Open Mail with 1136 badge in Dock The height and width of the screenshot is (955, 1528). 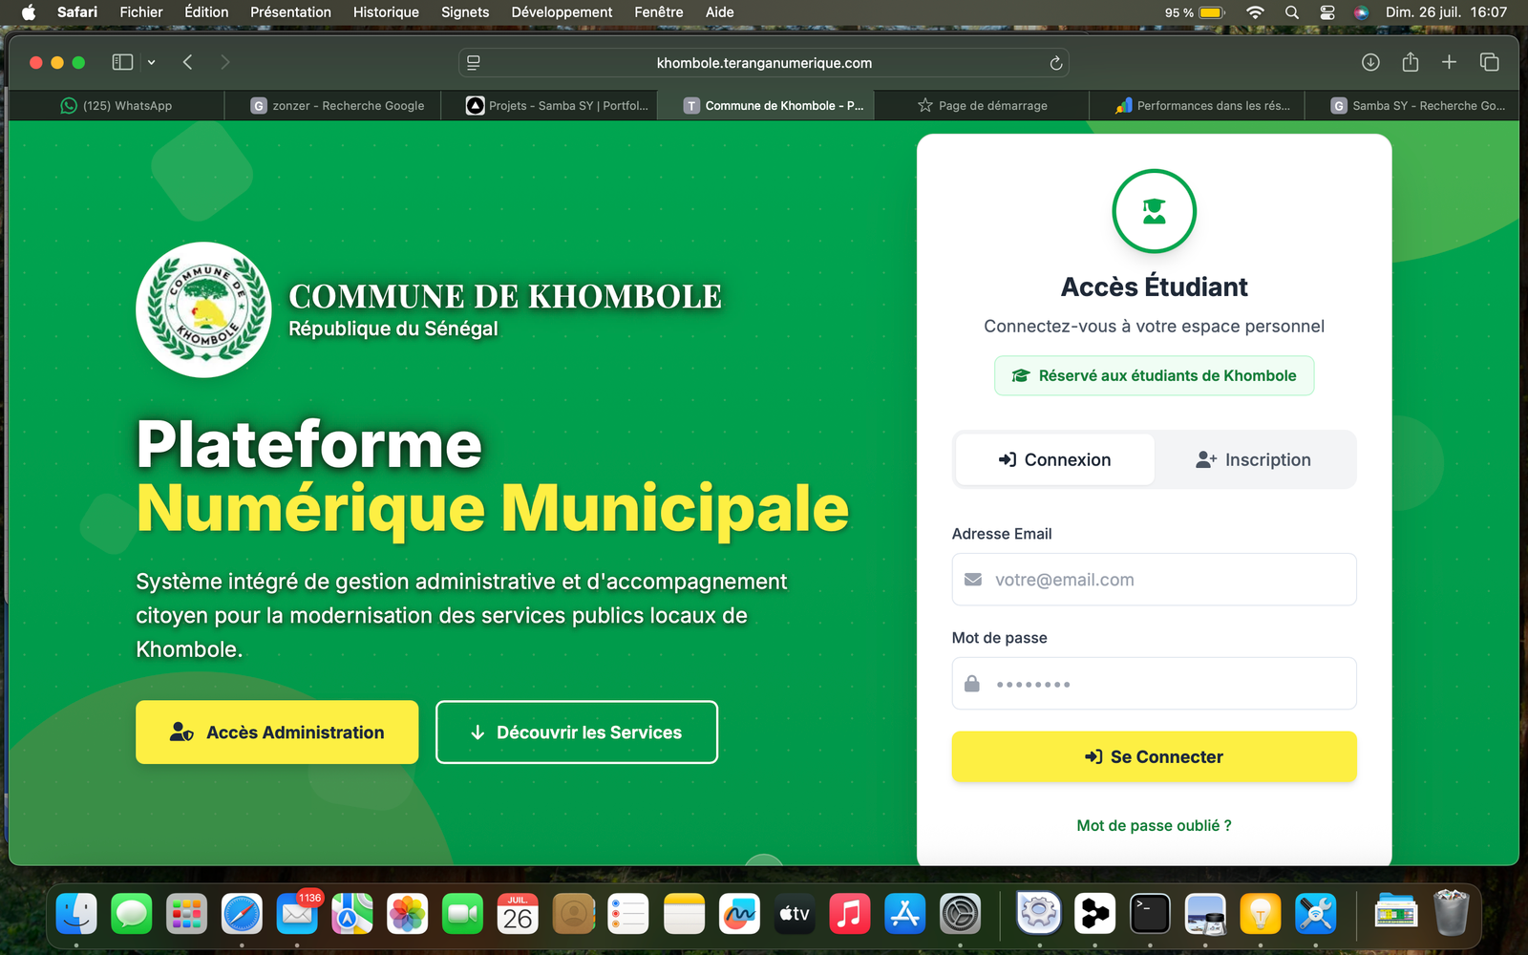tap(297, 914)
